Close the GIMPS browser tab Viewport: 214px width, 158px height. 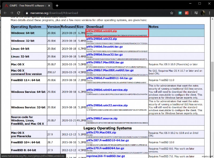point(49,5)
